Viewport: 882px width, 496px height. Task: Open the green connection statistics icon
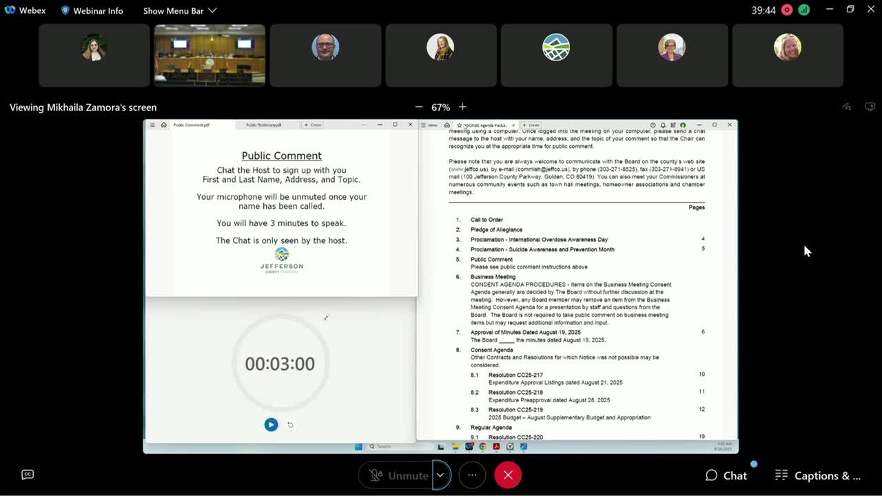(x=804, y=10)
